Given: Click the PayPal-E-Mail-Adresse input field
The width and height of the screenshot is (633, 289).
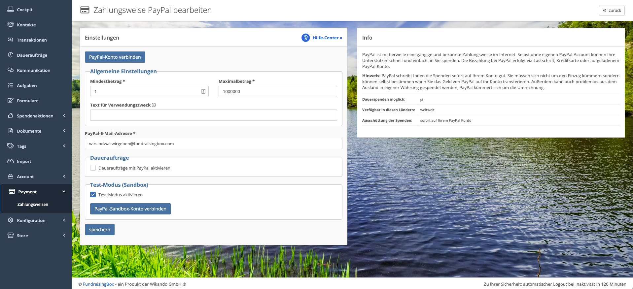Looking at the screenshot, I should 214,144.
